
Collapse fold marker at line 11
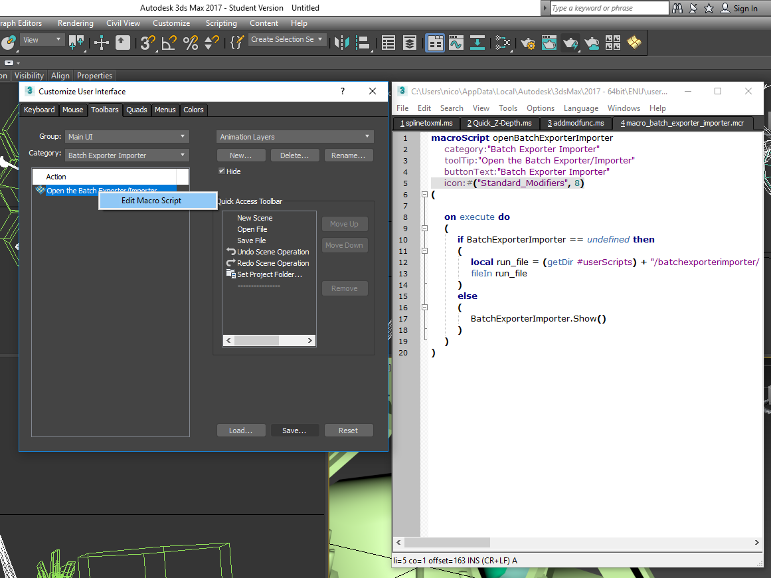click(x=424, y=251)
